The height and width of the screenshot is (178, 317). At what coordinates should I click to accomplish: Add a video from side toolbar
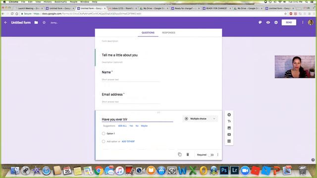[x=229, y=134]
